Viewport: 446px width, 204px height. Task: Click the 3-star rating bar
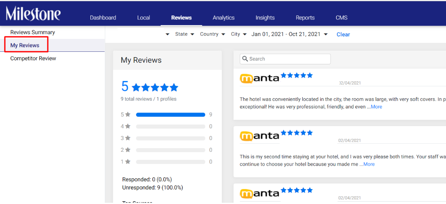(x=171, y=138)
